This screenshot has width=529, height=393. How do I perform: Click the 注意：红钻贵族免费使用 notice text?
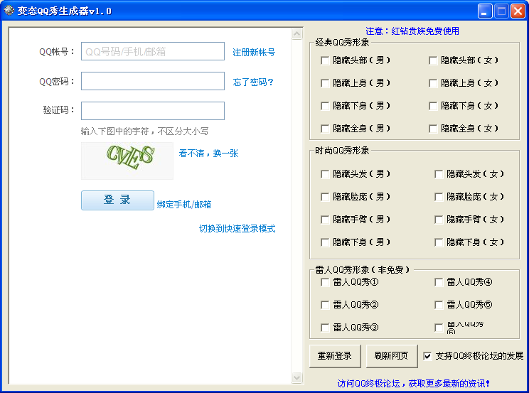click(412, 31)
